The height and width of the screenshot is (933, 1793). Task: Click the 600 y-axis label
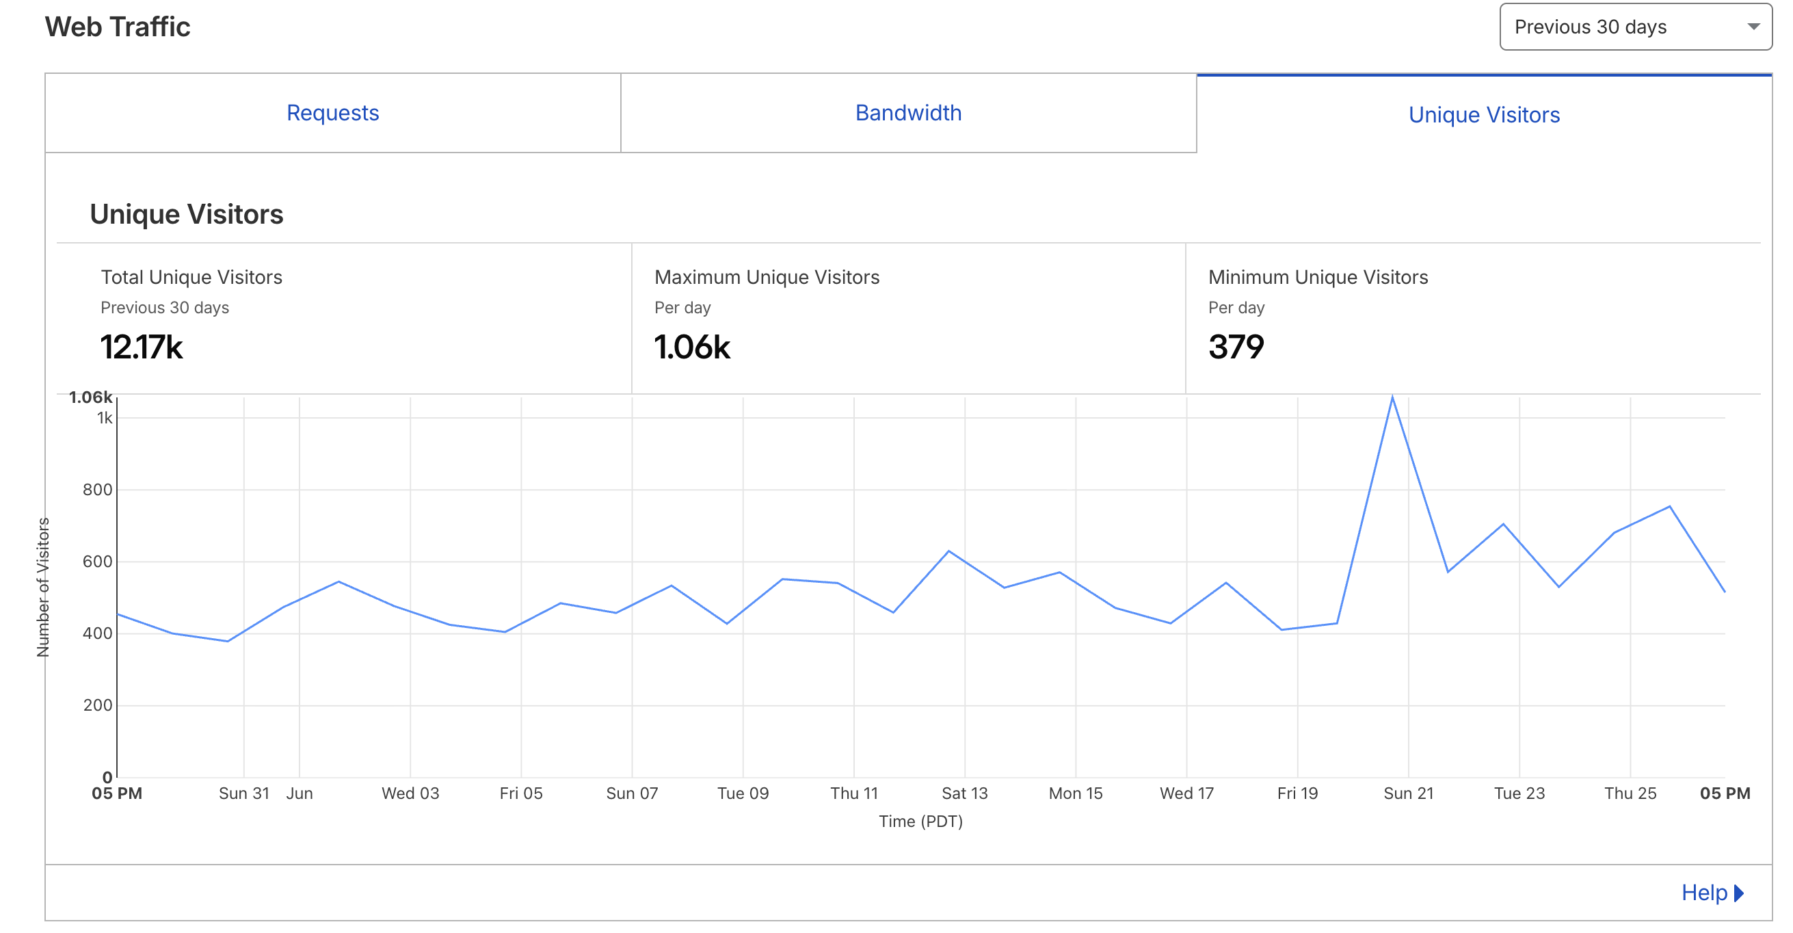click(97, 561)
